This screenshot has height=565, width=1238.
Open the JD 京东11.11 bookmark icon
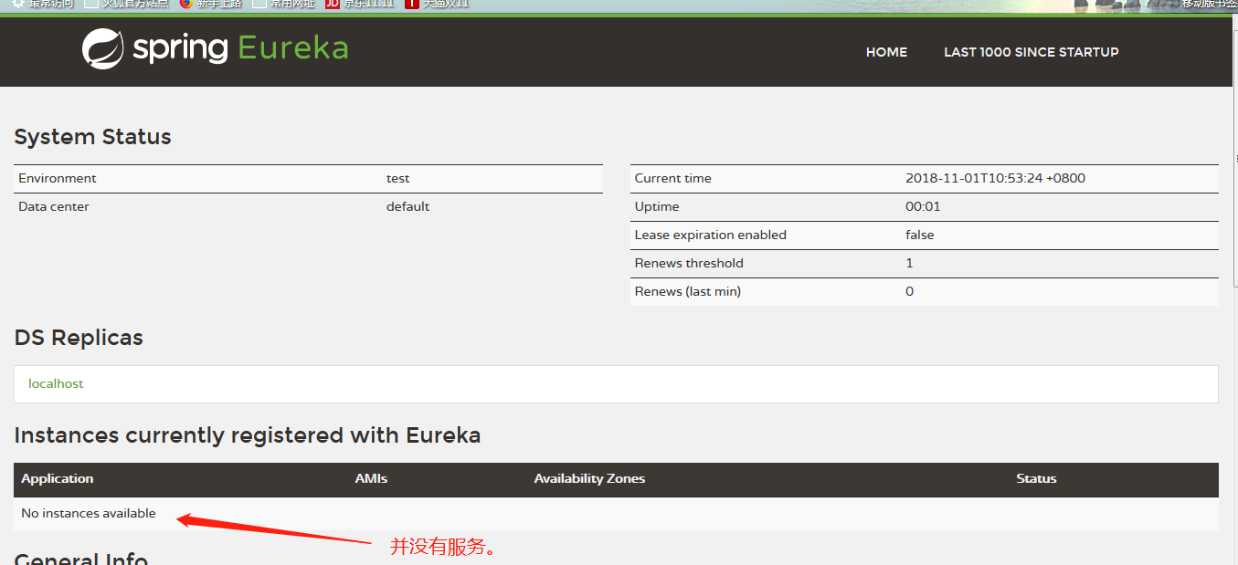point(333,4)
